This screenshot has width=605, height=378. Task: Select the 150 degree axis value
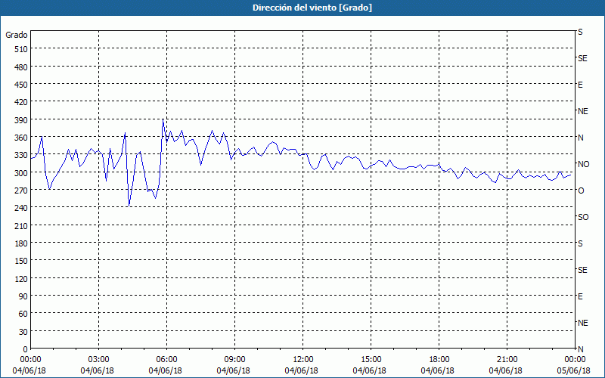(22, 261)
